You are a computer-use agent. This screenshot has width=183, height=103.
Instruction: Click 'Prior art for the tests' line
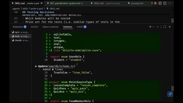point(72,22)
